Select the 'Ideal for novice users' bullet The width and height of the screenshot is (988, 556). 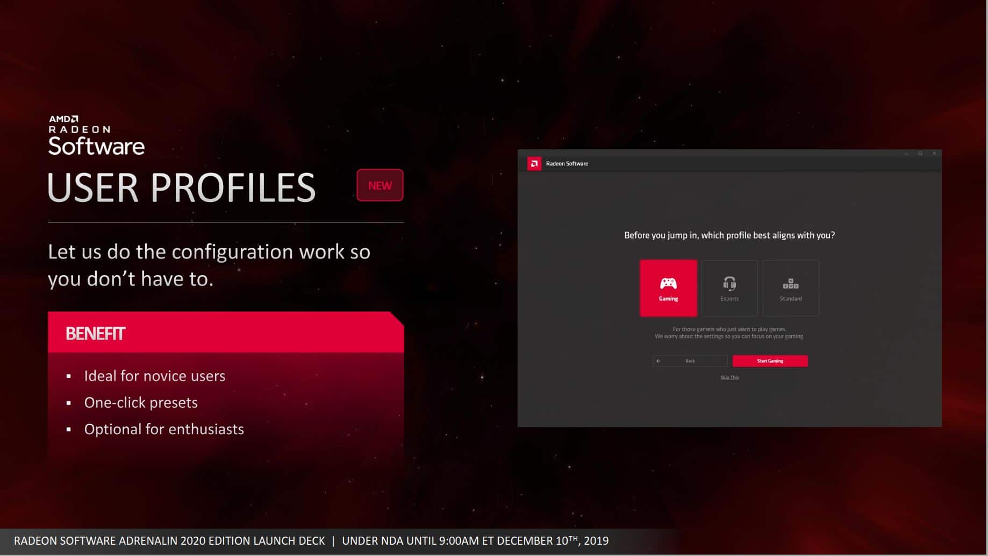(154, 376)
